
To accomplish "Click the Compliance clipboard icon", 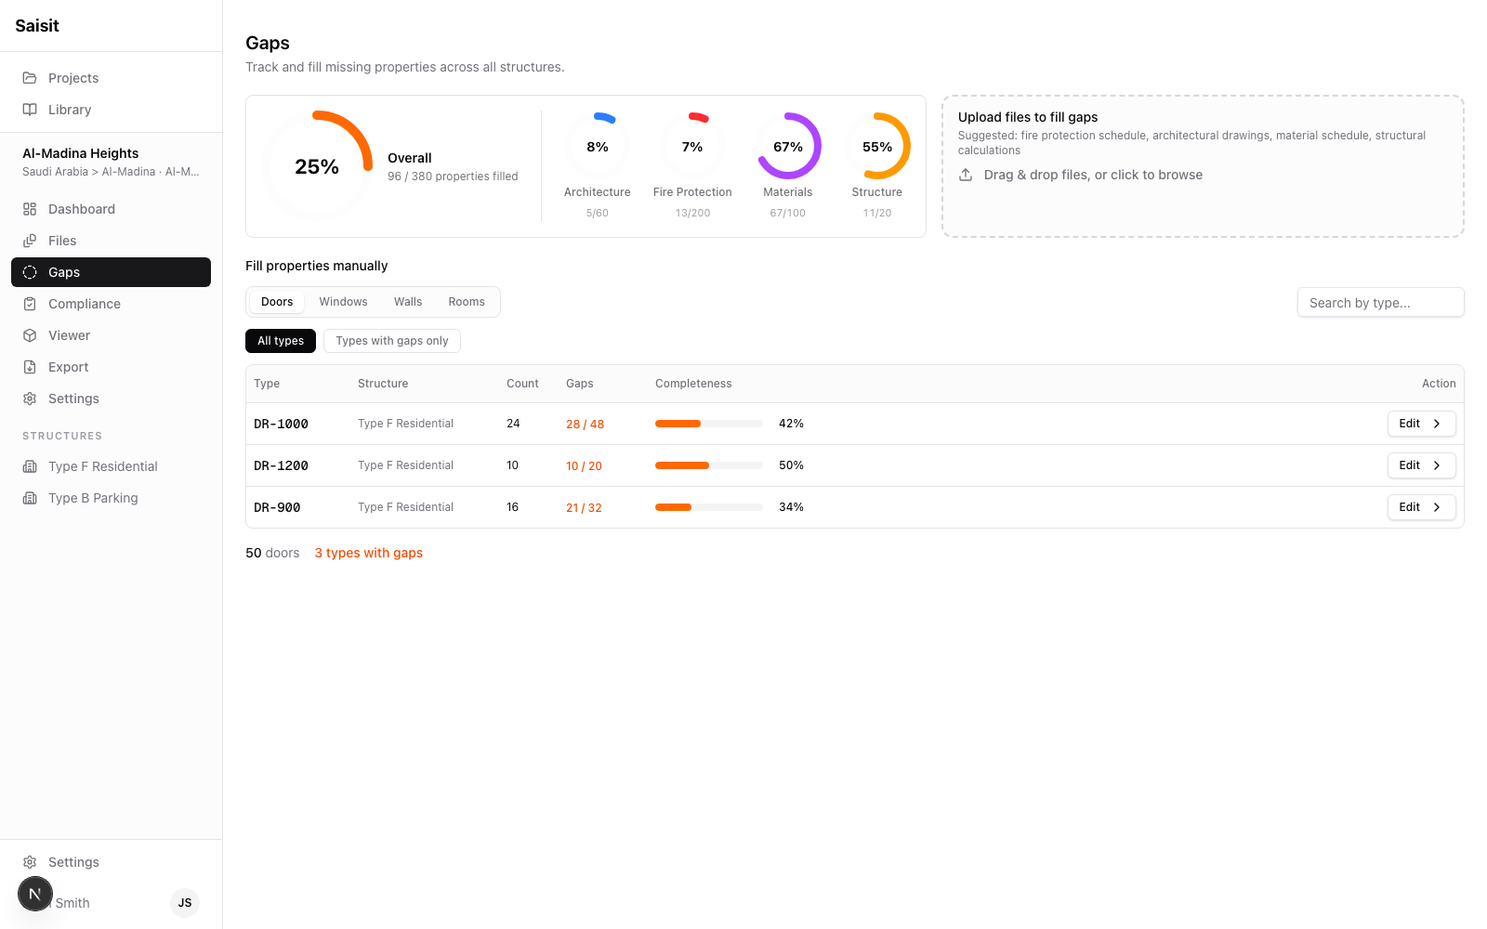I will click(30, 304).
